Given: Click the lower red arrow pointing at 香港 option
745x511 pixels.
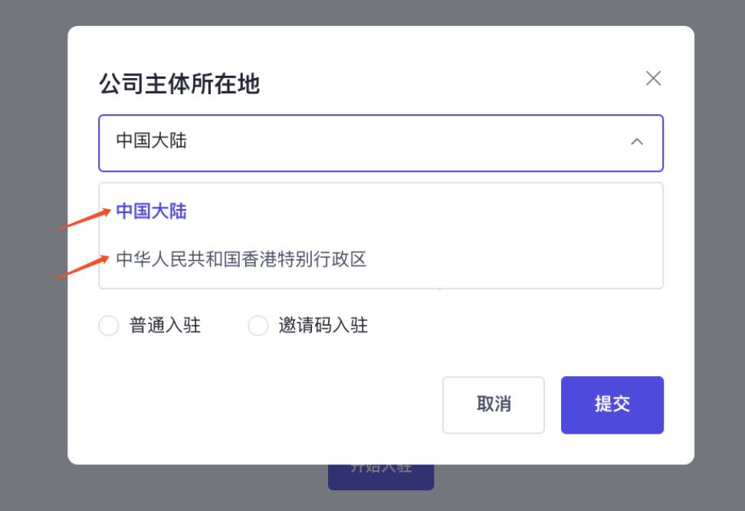Looking at the screenshot, I should pyautogui.click(x=82, y=267).
